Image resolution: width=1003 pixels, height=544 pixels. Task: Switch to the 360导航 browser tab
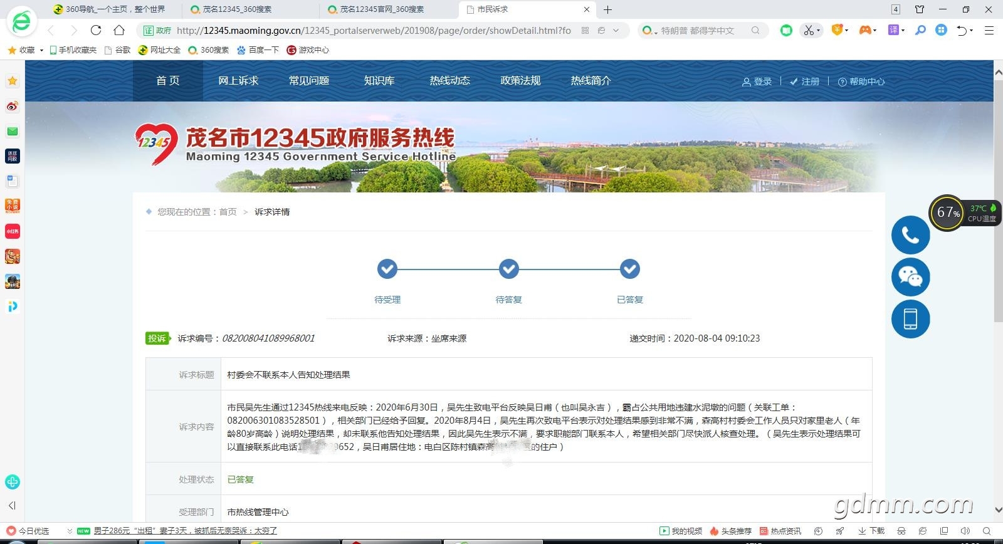coord(115,9)
